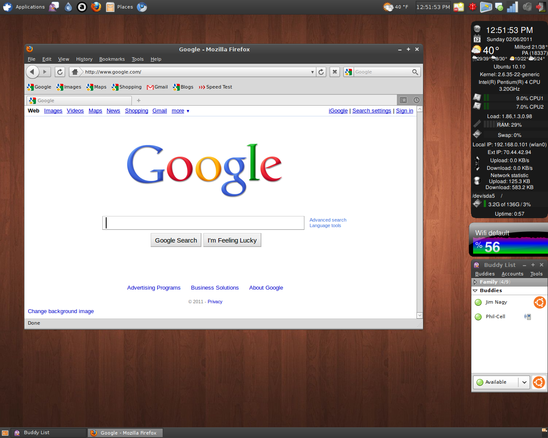This screenshot has height=438, width=548.
Task: Click the search magnifier in Firefox search box
Action: point(415,72)
